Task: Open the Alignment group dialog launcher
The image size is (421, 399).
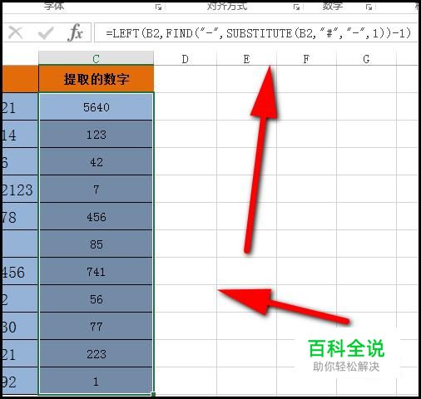Action: (296, 7)
